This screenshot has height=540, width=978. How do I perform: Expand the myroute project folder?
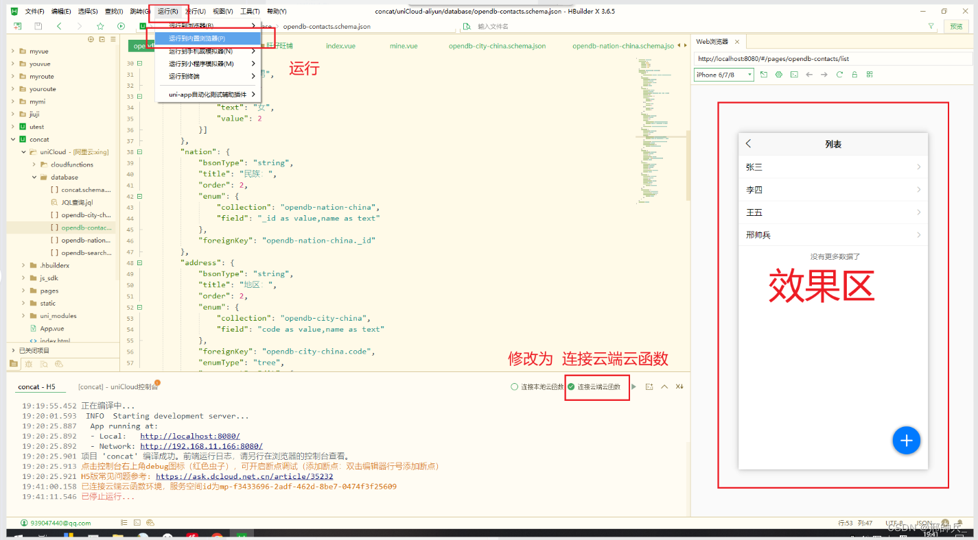(14, 76)
